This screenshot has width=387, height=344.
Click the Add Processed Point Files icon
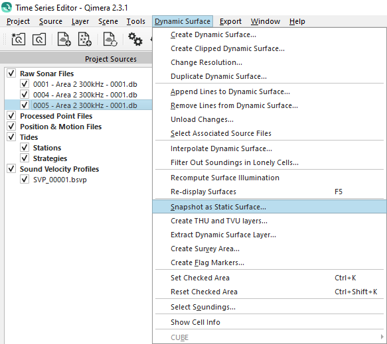pyautogui.click(x=85, y=39)
